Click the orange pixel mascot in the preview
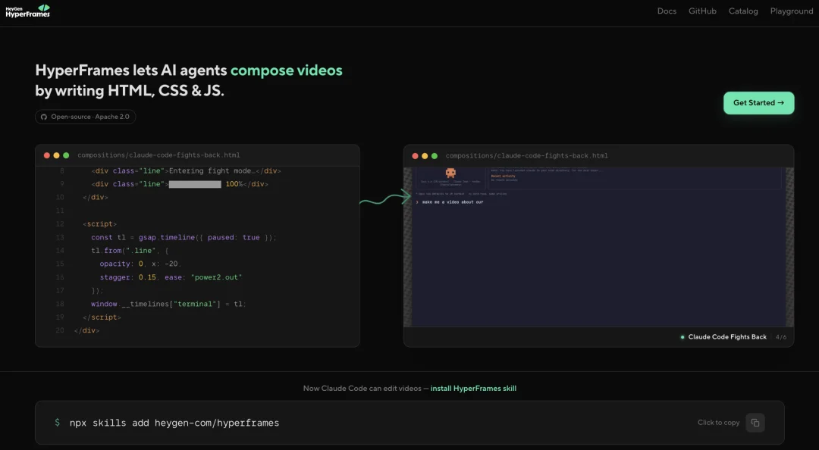Screen dimensions: 819x450 [450, 173]
